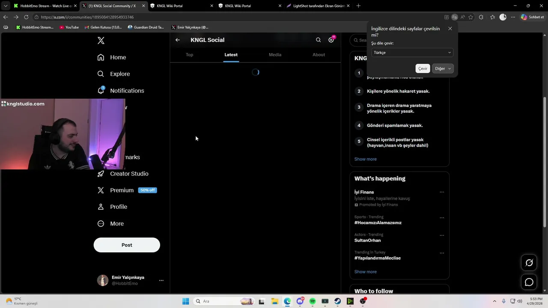Open a new browser tab
The width and height of the screenshot is (548, 308).
(x=358, y=6)
